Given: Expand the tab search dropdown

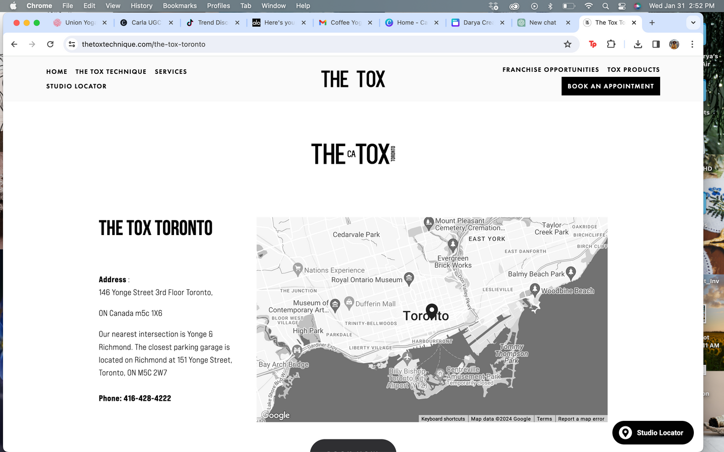Looking at the screenshot, I should (693, 23).
